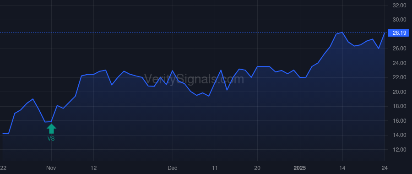
Task: Click the 24.00 price axis label
Action: tap(399, 63)
